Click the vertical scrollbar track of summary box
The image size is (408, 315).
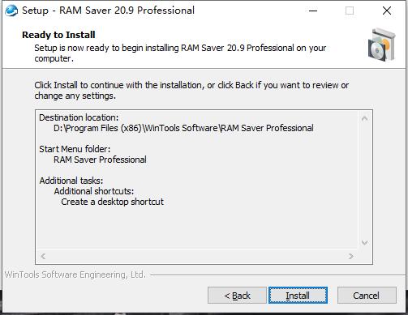(x=364, y=181)
